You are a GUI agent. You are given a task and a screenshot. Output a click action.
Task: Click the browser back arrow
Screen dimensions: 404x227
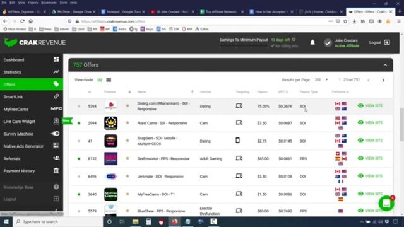[6, 21]
